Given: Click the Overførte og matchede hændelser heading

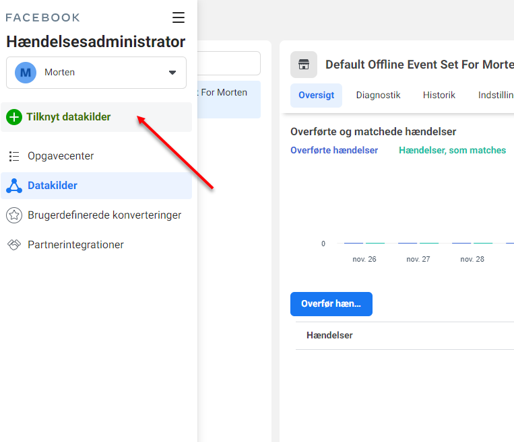Looking at the screenshot, I should pos(373,132).
